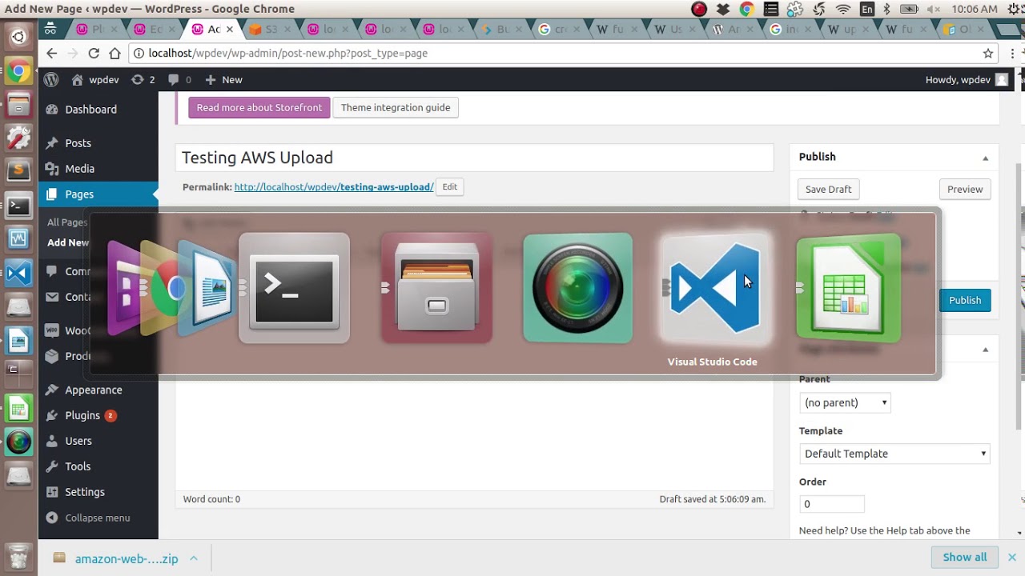This screenshot has width=1025, height=576.
Task: Open the Posts menu in the sidebar
Action: [78, 142]
